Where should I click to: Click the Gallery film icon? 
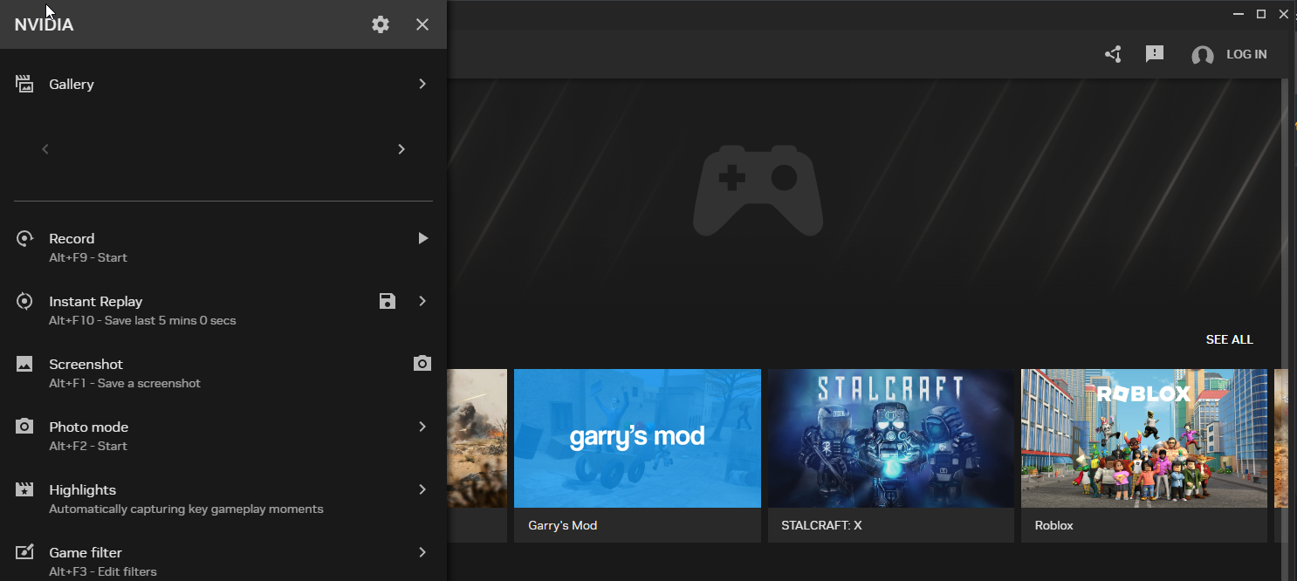[x=24, y=84]
